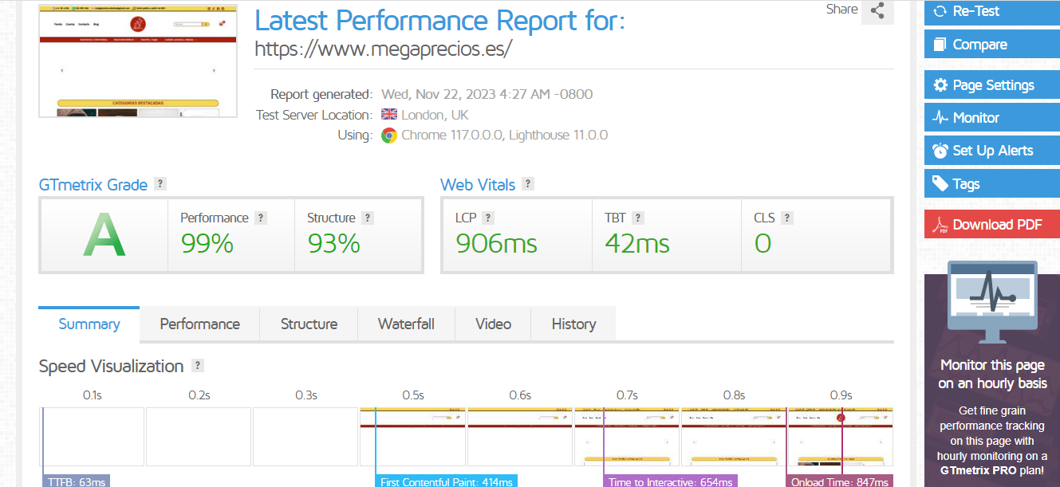
Task: Select the Summary tab
Action: pos(89,324)
